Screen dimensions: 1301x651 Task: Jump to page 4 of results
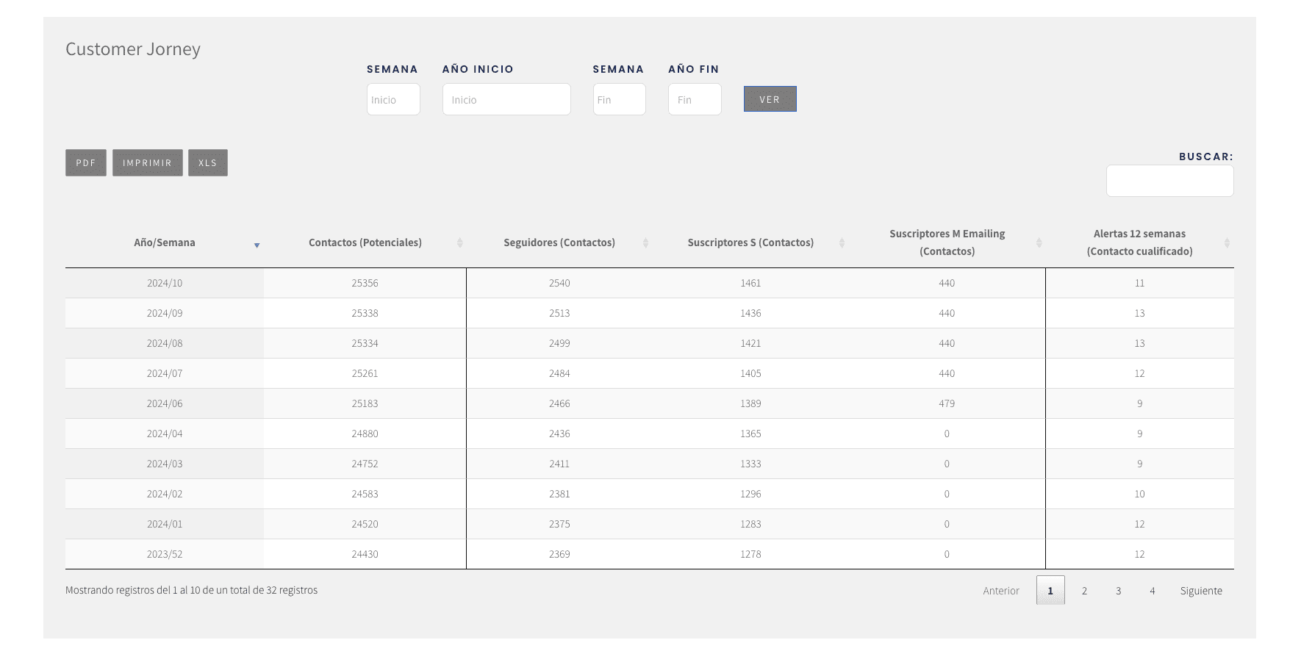pos(1152,591)
